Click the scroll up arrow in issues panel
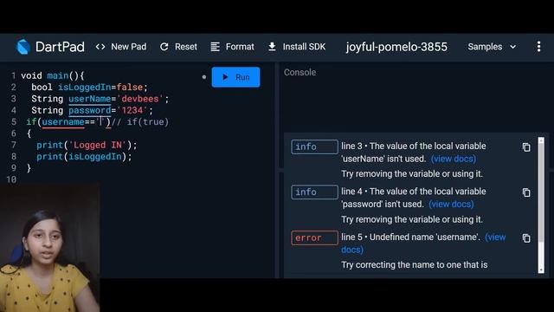Screen dimensions: 554x312 pos(541,140)
